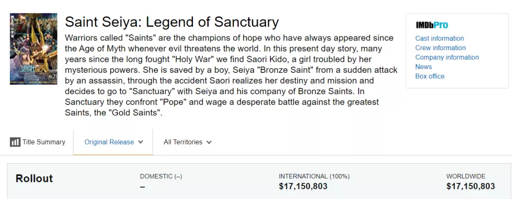Click the chevron arrow next to All Territories
The width and height of the screenshot is (512, 199).
click(209, 142)
